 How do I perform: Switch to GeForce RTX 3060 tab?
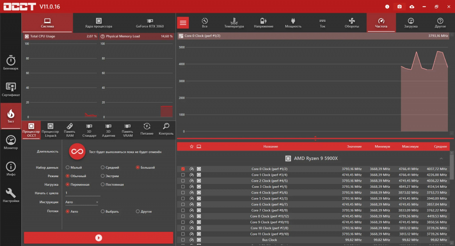(150, 23)
